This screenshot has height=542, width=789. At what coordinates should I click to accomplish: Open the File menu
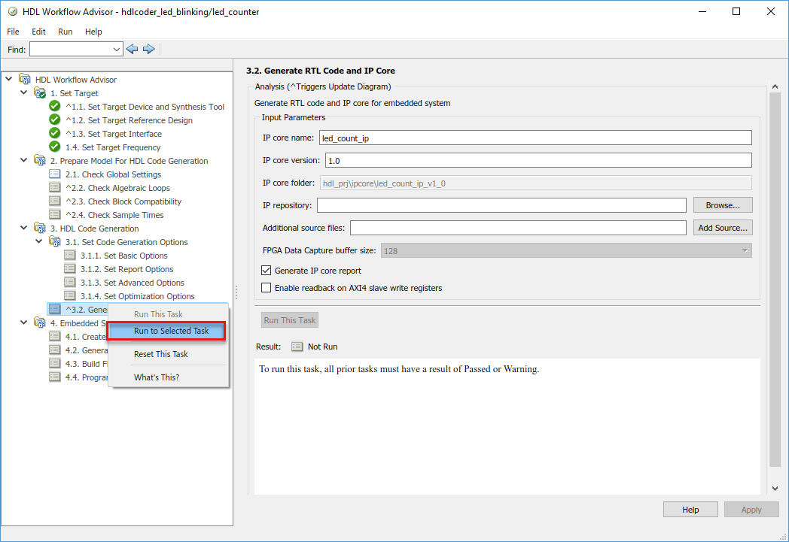point(13,32)
